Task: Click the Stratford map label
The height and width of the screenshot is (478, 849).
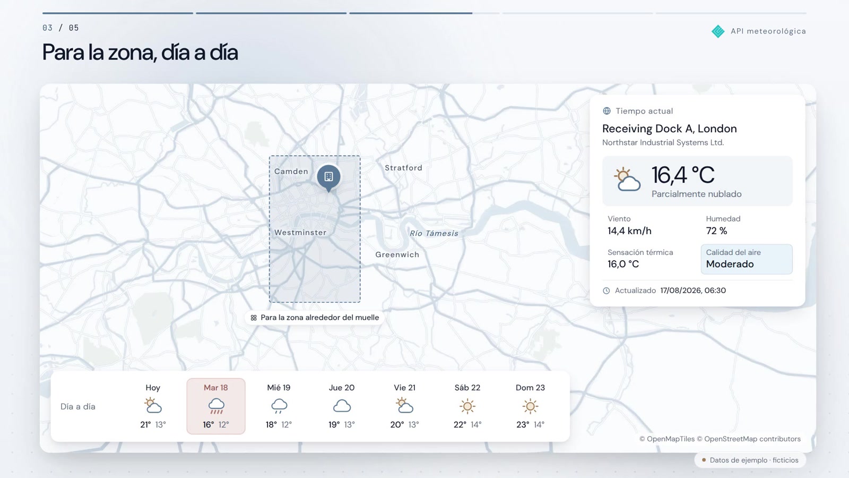Action: pyautogui.click(x=404, y=168)
